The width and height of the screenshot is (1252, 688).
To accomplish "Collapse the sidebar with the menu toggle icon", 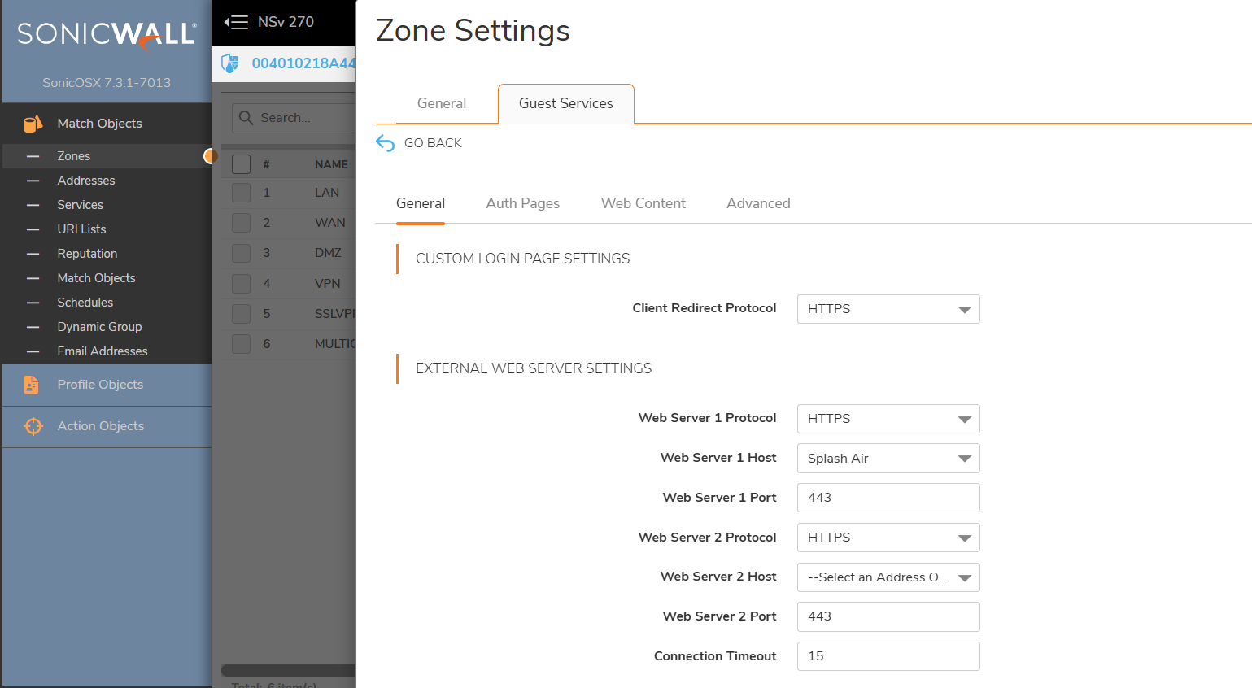I will [x=236, y=22].
